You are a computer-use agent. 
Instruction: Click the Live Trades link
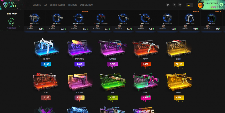click(11, 28)
